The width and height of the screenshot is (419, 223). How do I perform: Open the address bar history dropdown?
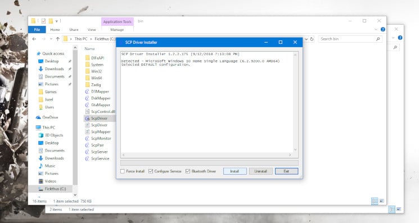[x=306, y=39]
